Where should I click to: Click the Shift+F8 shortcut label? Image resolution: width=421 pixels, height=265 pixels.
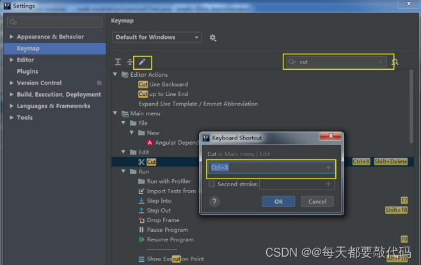(396, 210)
